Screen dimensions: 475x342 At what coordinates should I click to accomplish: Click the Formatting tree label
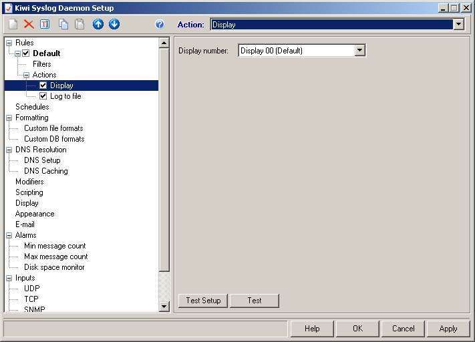coord(32,118)
